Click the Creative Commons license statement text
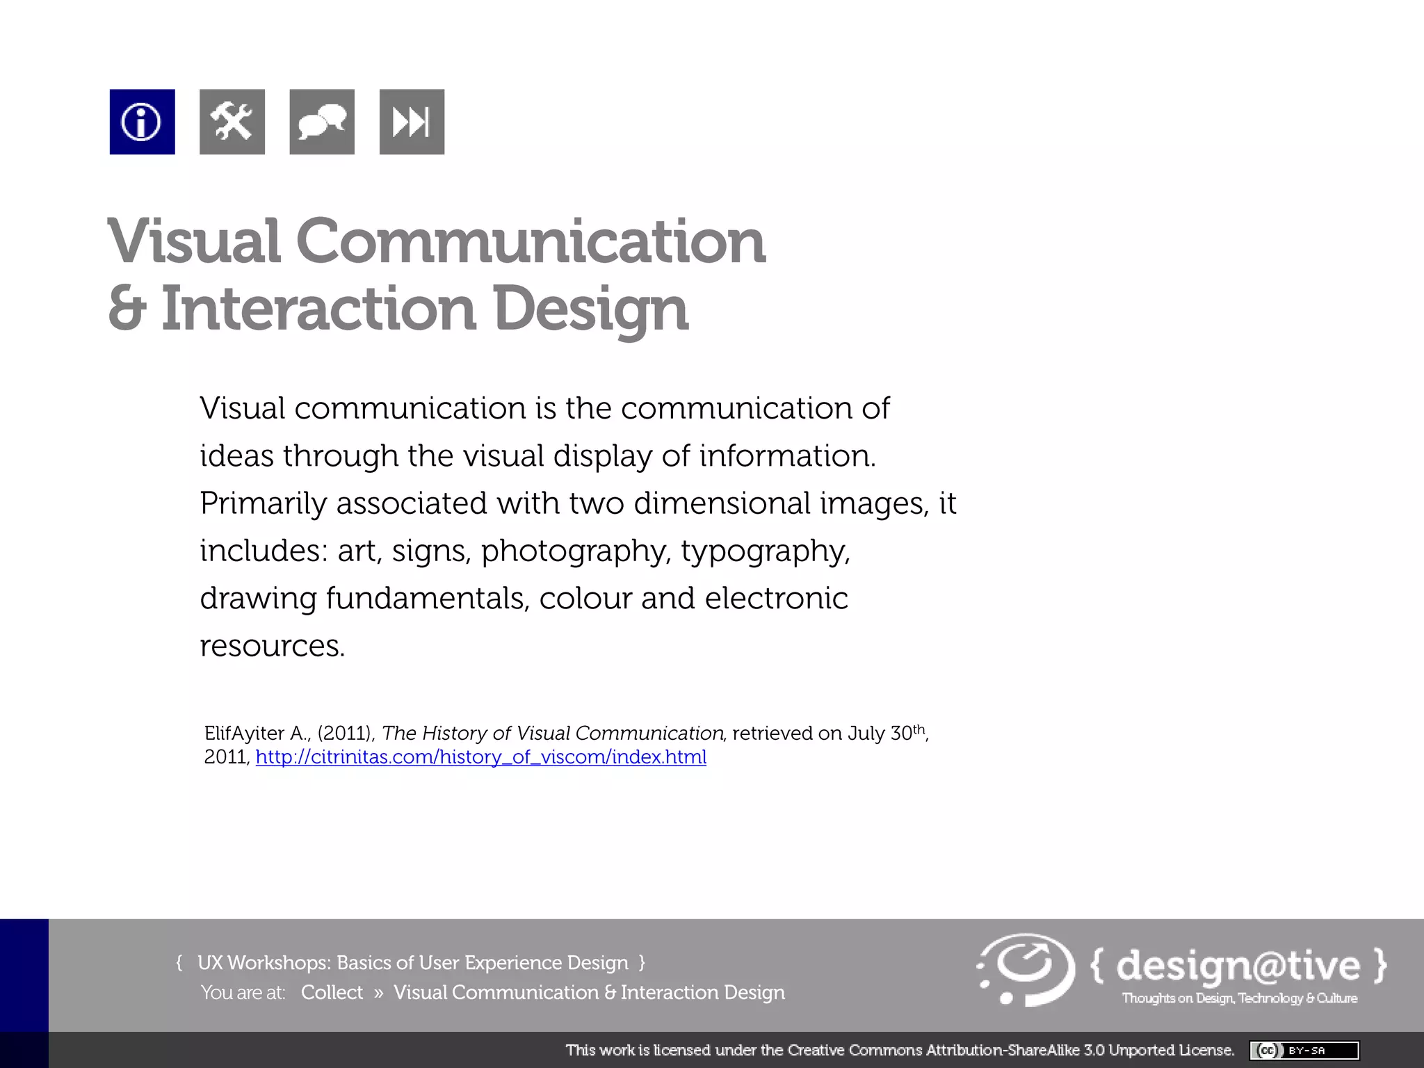Viewport: 1424px width, 1068px height. click(900, 1050)
